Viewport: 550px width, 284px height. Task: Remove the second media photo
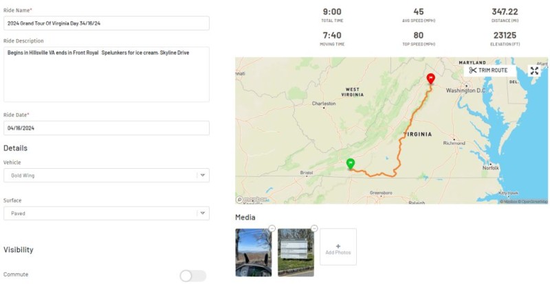tap(314, 228)
